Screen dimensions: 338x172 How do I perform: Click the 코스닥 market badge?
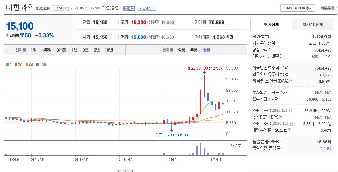pyautogui.click(x=58, y=8)
